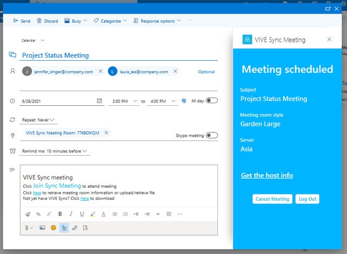Click the 'here' link to download VIVE Sync
Image resolution: width=347 pixels, height=254 pixels.
85,199
